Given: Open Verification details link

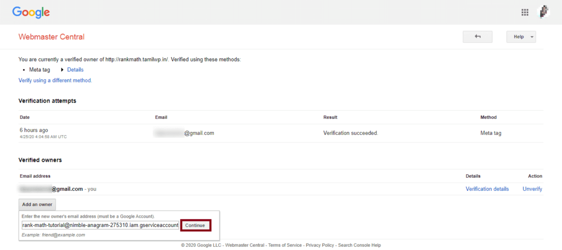Looking at the screenshot, I should click(x=487, y=189).
